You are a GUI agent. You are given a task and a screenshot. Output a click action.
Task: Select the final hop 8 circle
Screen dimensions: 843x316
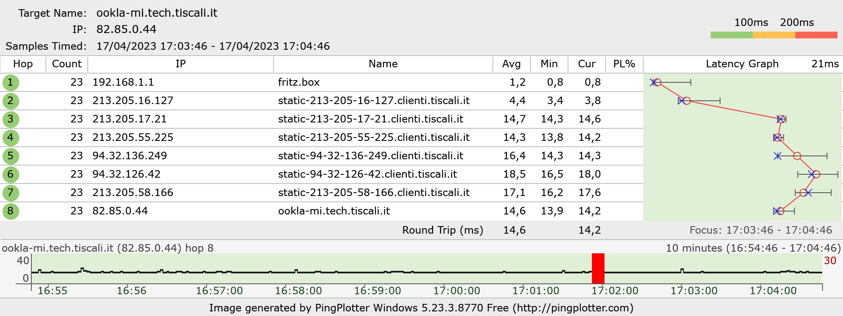[x=10, y=211]
